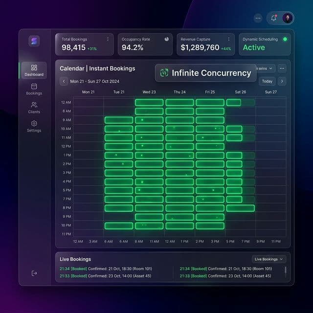Open Total Bookings card kebab menu
The image size is (313, 313).
click(108, 39)
